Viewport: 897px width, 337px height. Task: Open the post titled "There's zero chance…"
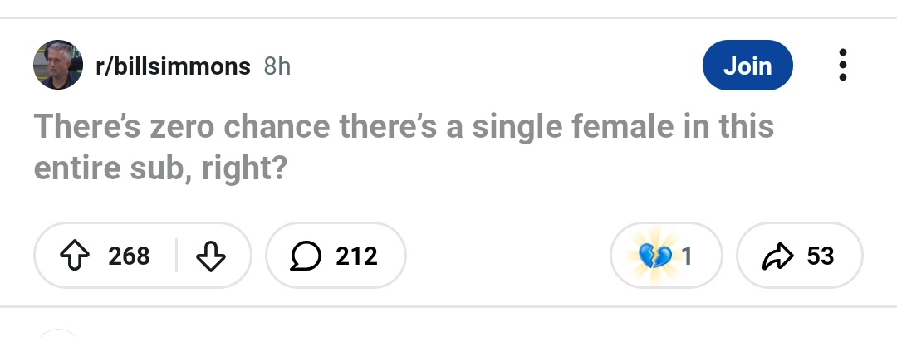pyautogui.click(x=404, y=128)
